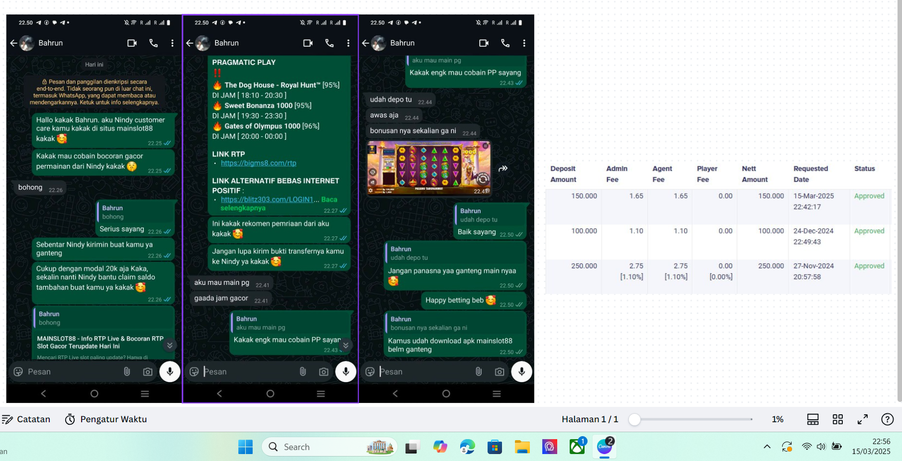Image resolution: width=902 pixels, height=461 pixels.
Task: Click the 'bohong' message in left chat
Action: point(40,187)
